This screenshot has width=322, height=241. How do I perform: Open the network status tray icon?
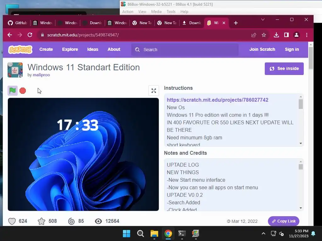pos(273,233)
